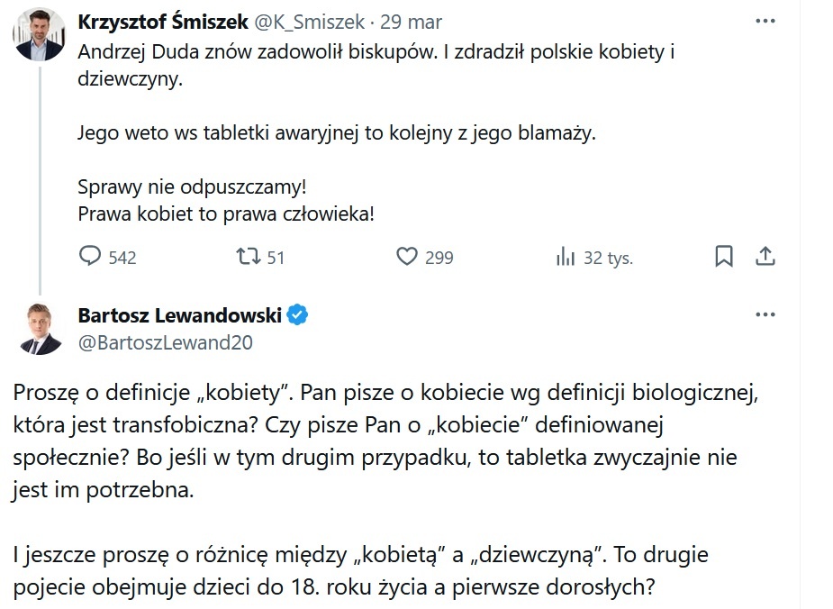Open view analytics bar chart icon
The height and width of the screenshot is (609, 833).
point(566,258)
